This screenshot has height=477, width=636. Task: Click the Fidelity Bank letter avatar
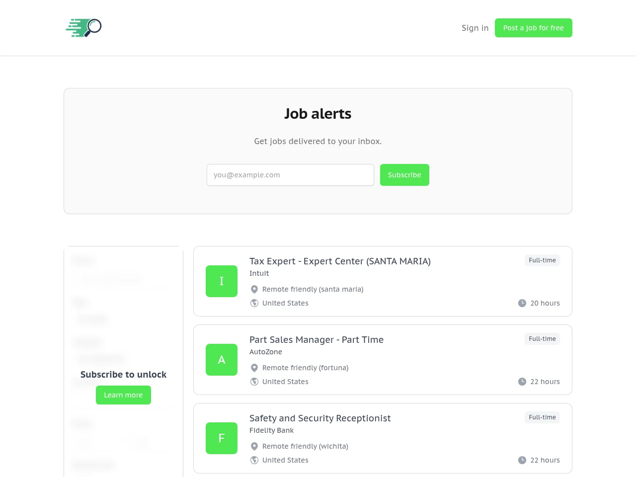(222, 438)
